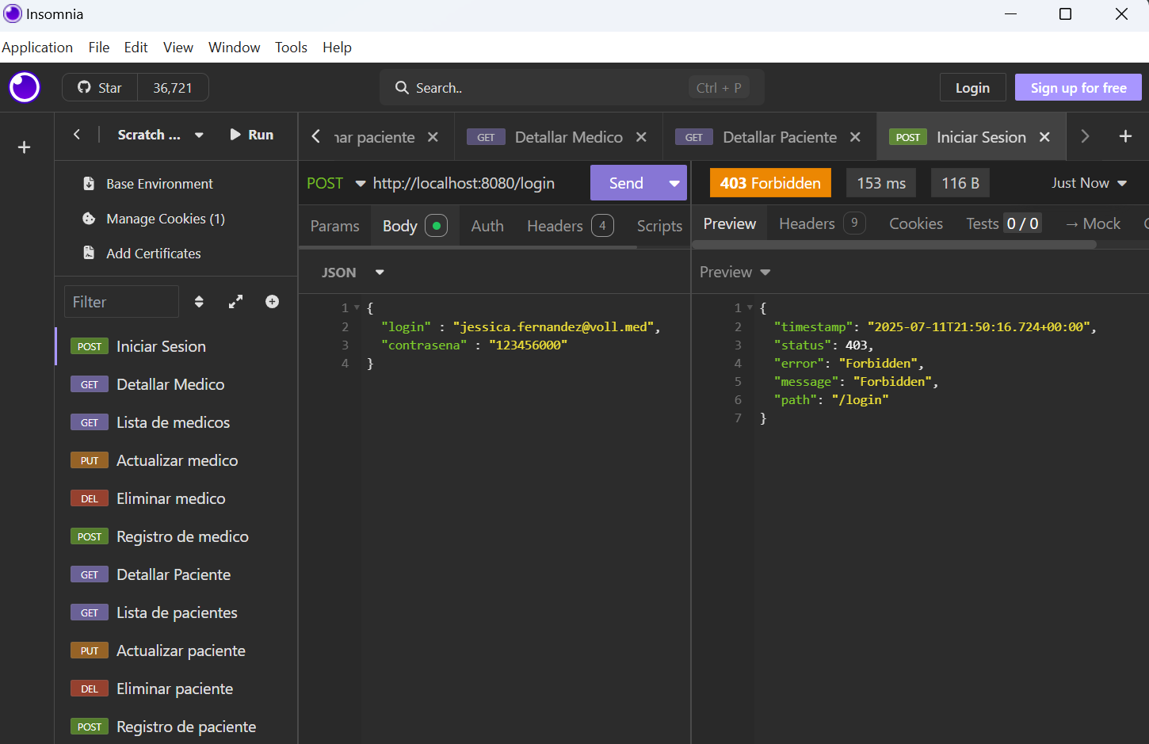Open the Params tab
The height and width of the screenshot is (744, 1149).
[x=334, y=226]
